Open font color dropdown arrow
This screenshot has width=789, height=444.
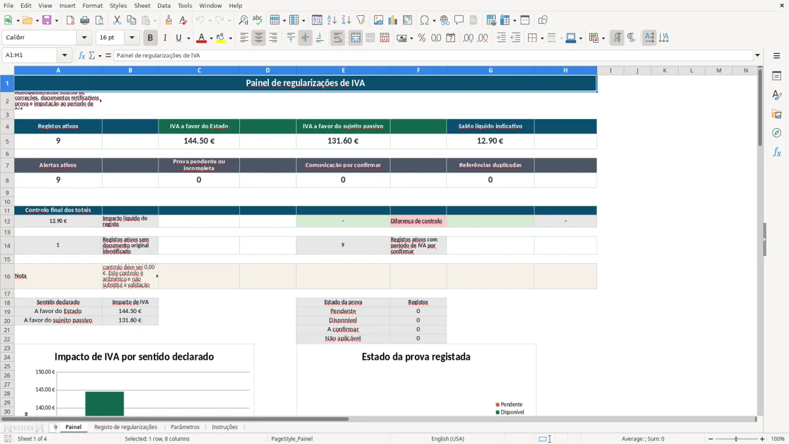click(211, 38)
